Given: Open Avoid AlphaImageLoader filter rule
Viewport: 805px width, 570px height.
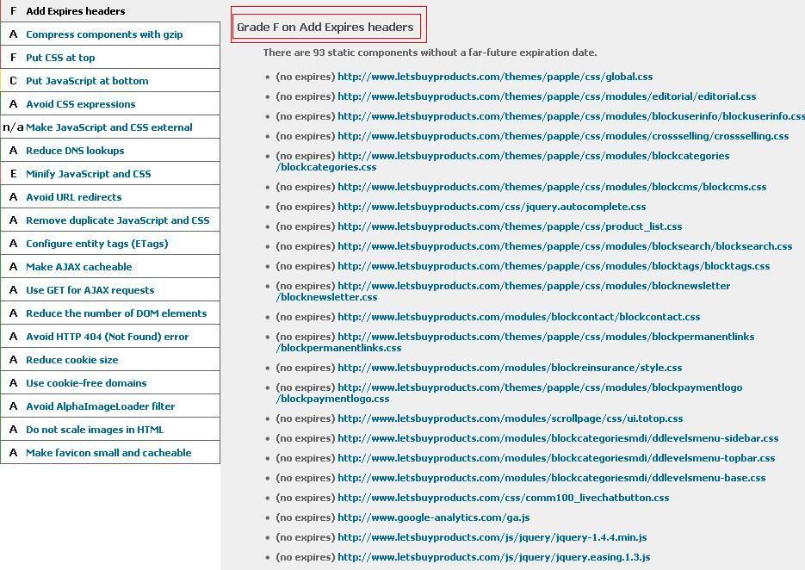Looking at the screenshot, I should click(100, 406).
